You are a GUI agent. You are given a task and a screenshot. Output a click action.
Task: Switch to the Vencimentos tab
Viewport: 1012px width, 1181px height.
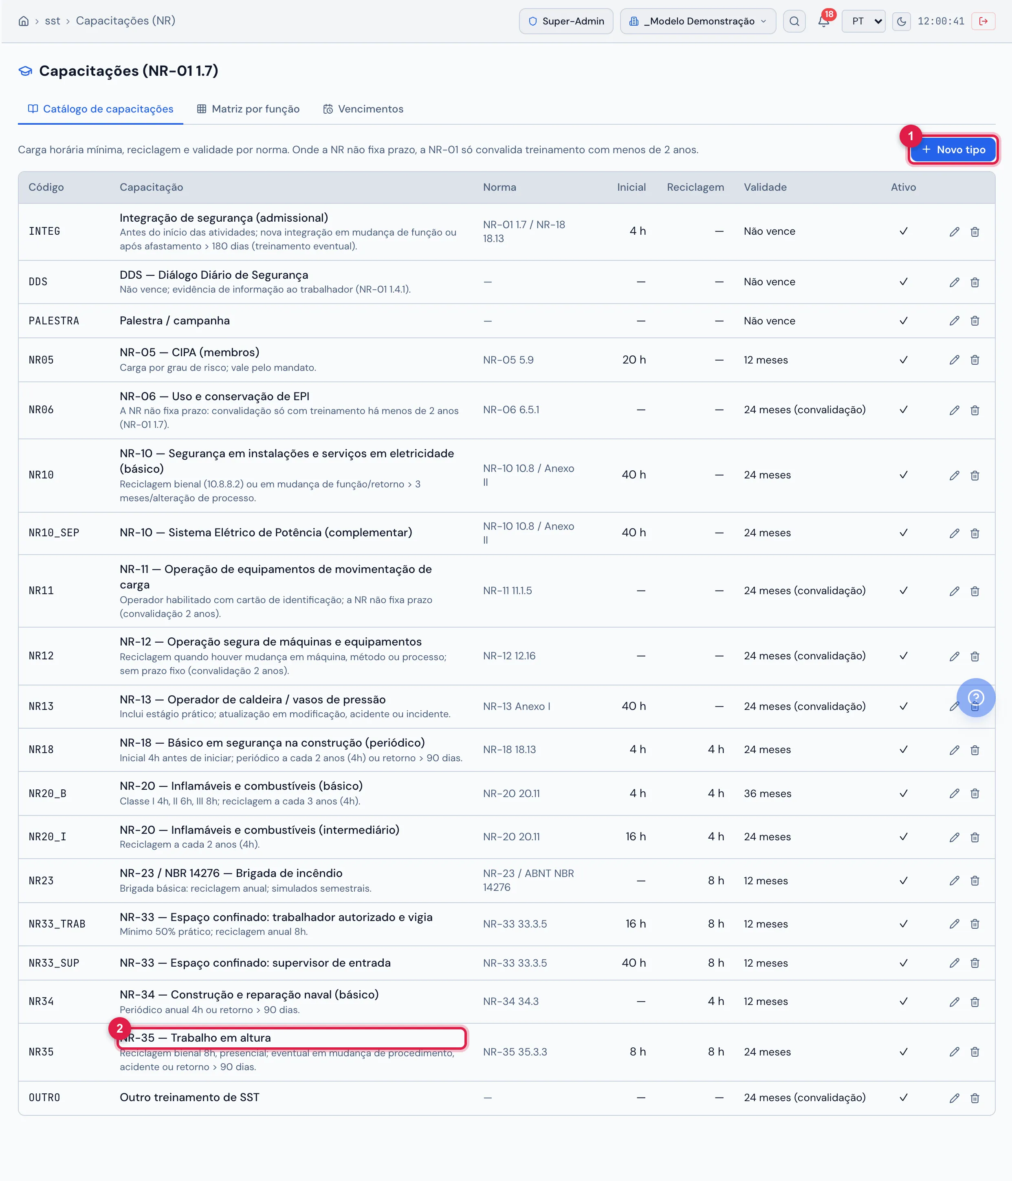coord(363,109)
